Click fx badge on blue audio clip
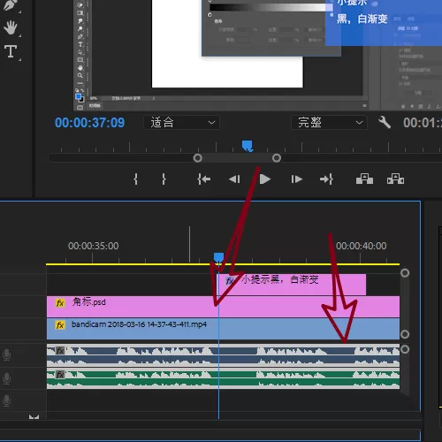Viewport: 442px width, 442px height. pos(60,351)
